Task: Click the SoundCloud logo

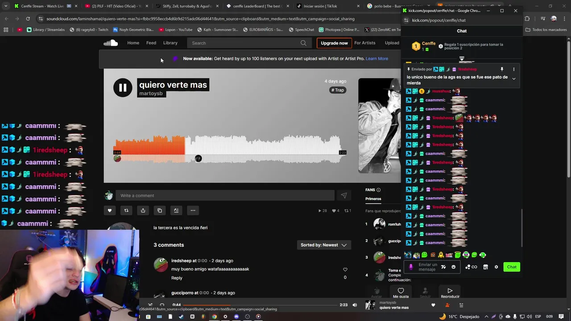Action: [x=111, y=43]
